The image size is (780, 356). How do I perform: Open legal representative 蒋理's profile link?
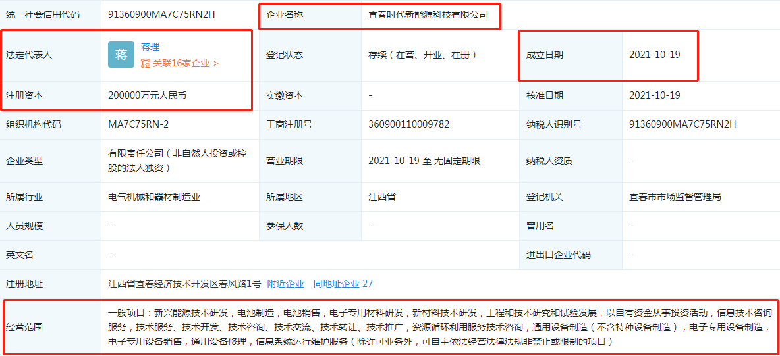point(150,47)
